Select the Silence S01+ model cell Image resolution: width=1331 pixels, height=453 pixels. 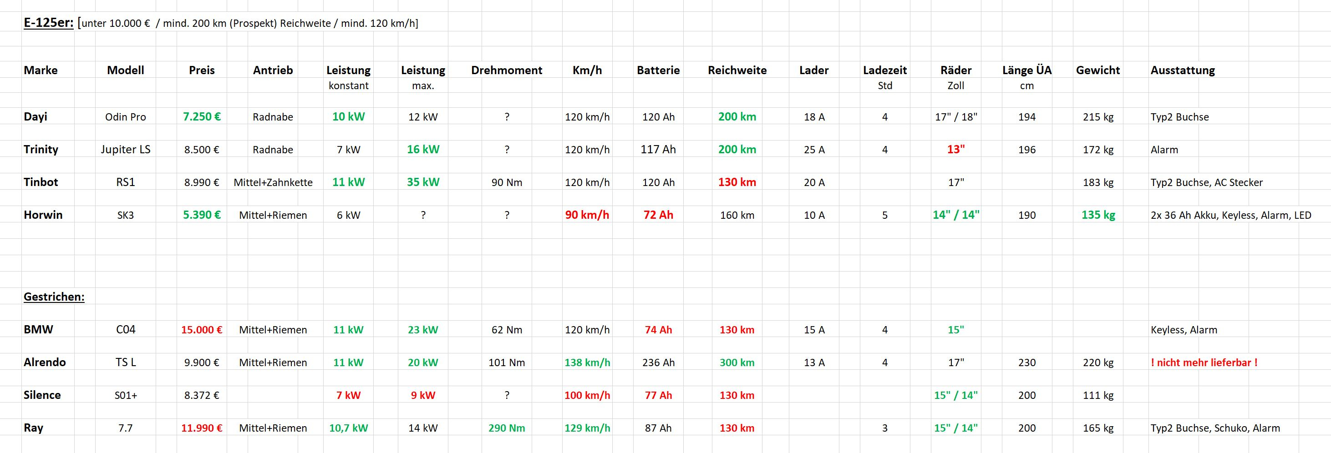(x=126, y=395)
